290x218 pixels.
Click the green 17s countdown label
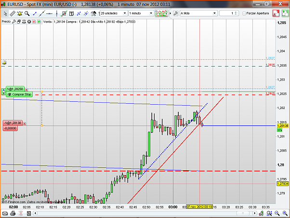(x=279, y=130)
